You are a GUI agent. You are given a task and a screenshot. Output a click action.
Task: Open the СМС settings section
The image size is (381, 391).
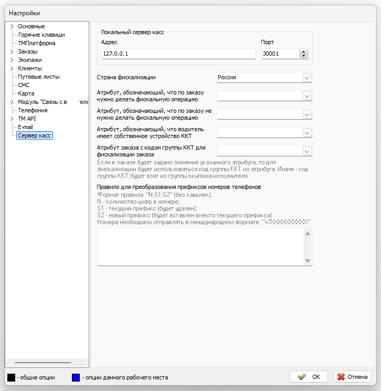point(24,85)
